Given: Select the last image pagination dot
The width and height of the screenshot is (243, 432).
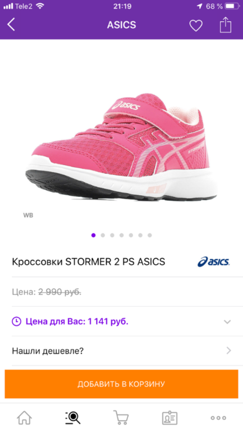Looking at the screenshot, I should pos(150,235).
